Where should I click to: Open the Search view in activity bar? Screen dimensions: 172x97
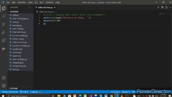(x=3, y=16)
